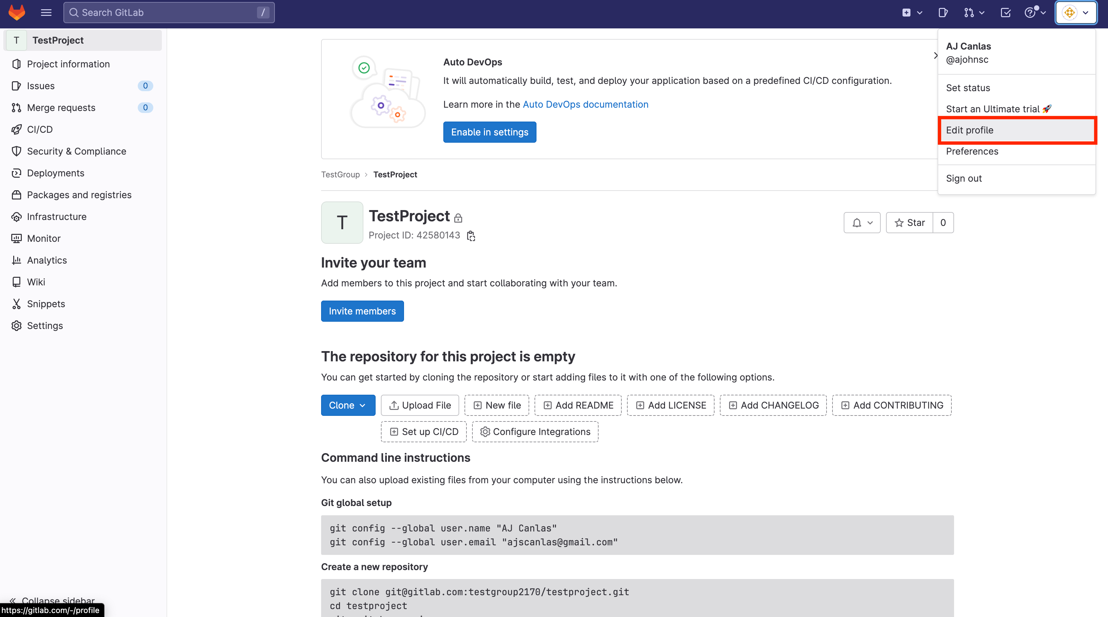Image resolution: width=1108 pixels, height=617 pixels.
Task: Star the TestProject repository
Action: click(909, 223)
